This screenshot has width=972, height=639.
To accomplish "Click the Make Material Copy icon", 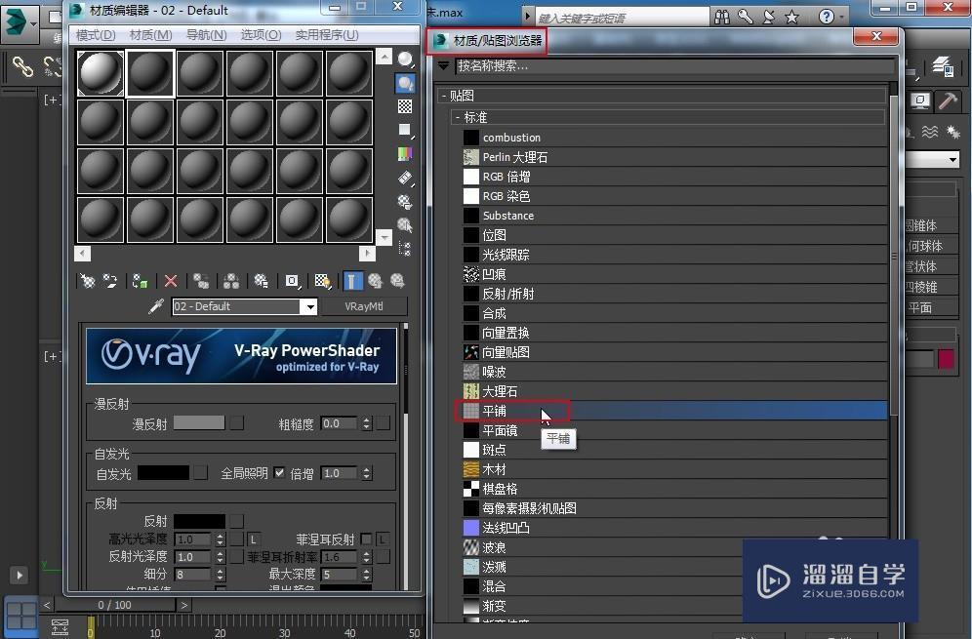I will pos(201,281).
